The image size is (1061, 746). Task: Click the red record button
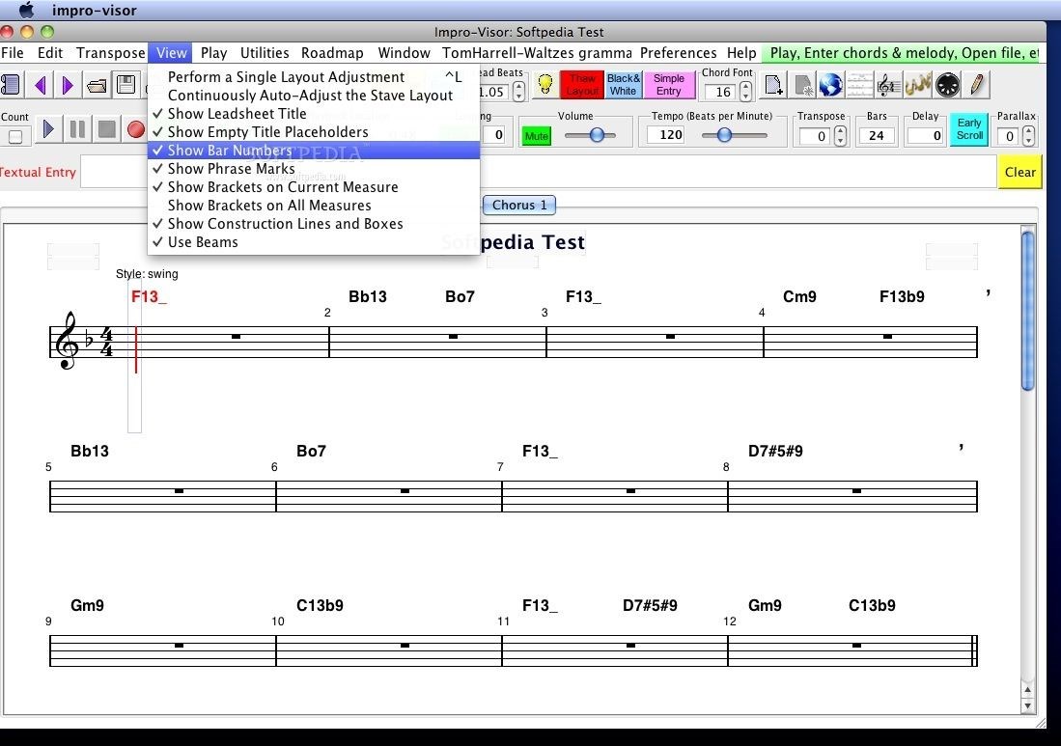(x=136, y=129)
